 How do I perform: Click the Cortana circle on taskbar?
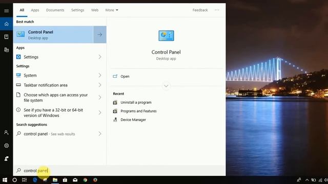point(15,180)
